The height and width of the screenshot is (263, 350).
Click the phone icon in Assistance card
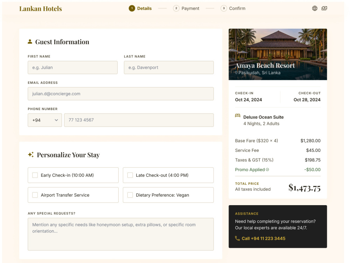[238, 238]
